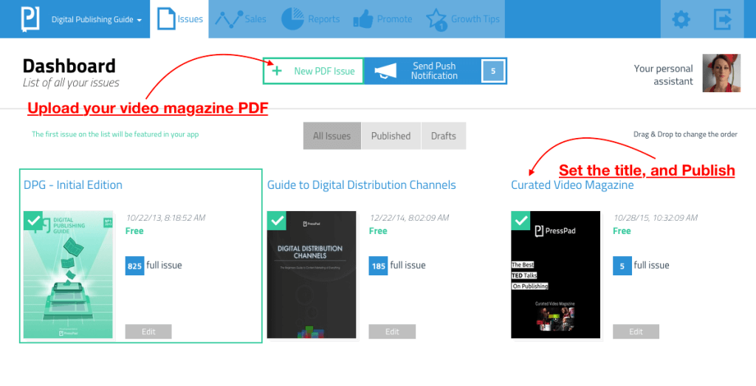Click the push notification count badge 5

pyautogui.click(x=493, y=71)
